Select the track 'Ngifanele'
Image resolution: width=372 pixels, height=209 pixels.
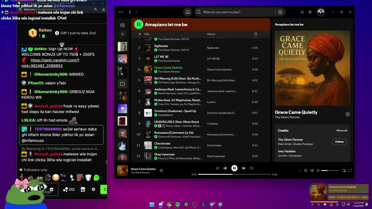click(x=161, y=46)
